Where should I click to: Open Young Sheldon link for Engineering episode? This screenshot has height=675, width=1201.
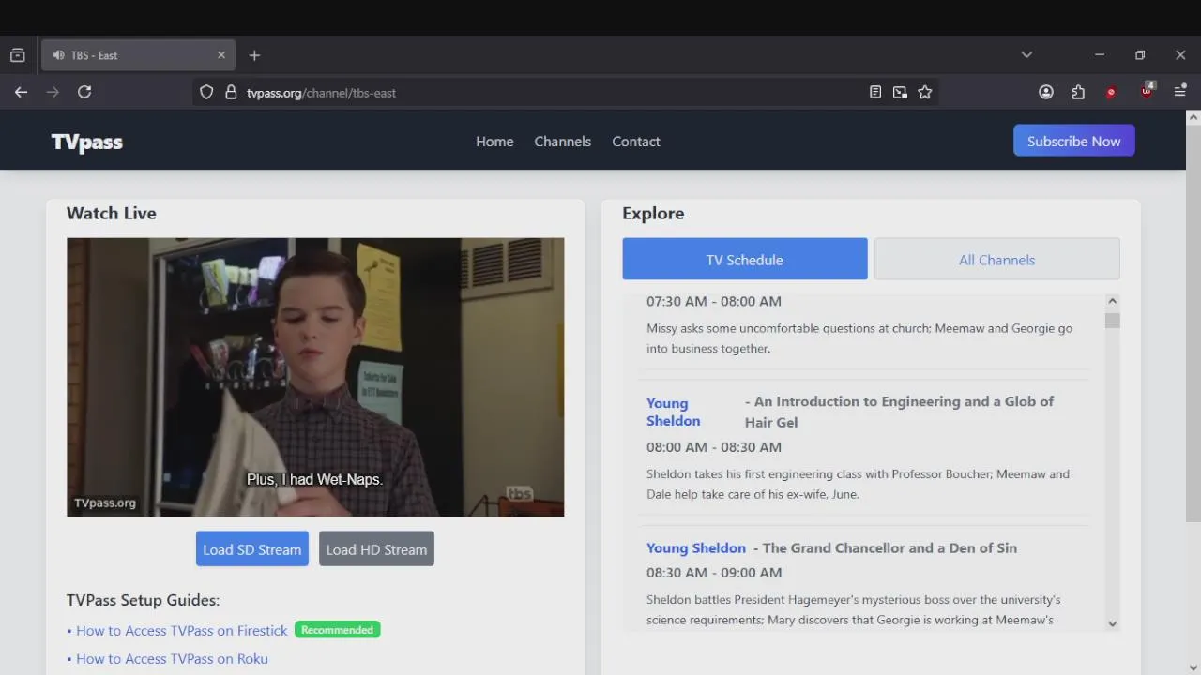(x=673, y=412)
